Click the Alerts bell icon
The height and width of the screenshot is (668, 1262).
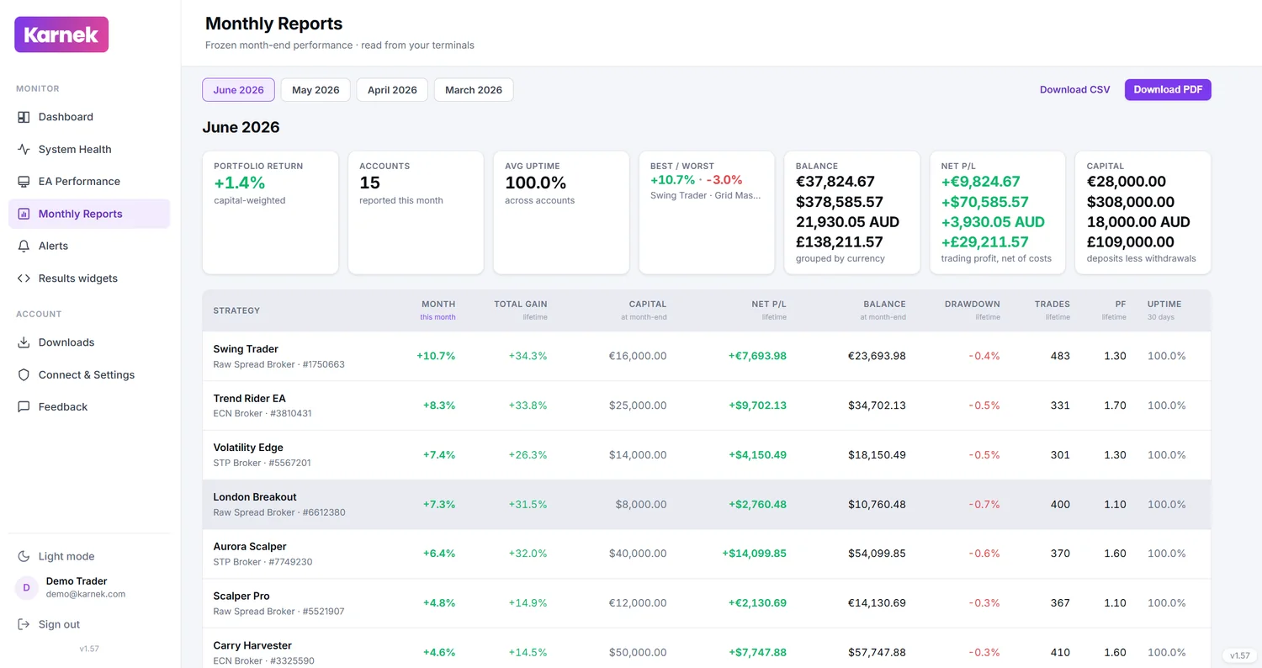click(24, 246)
